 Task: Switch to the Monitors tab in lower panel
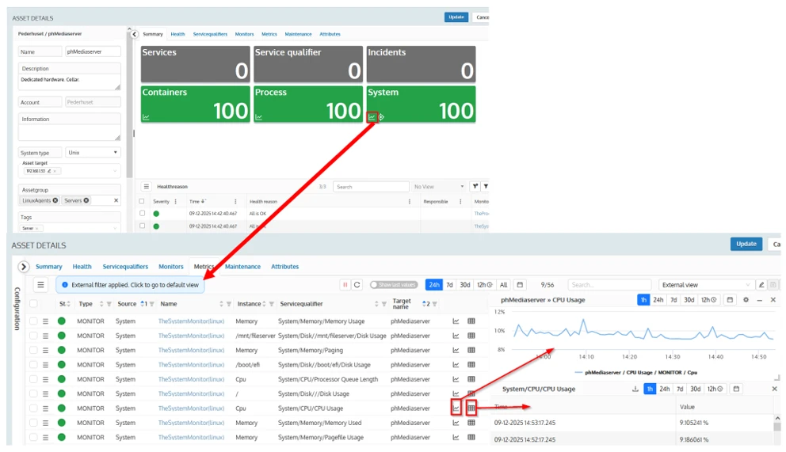[x=170, y=267]
